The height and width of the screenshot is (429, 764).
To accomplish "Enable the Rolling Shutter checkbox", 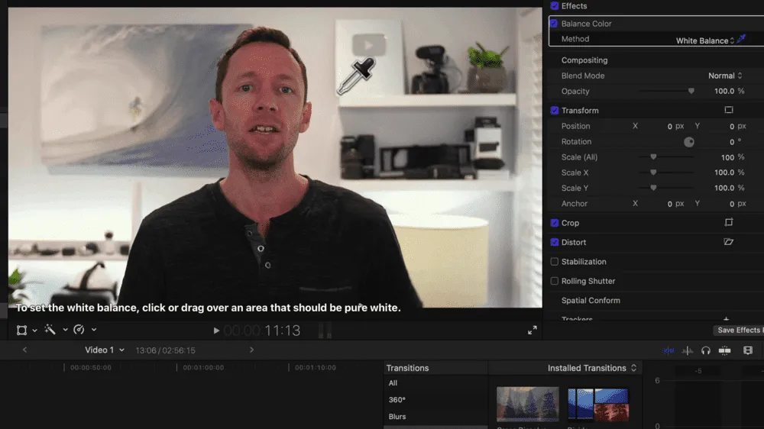I will coord(555,281).
